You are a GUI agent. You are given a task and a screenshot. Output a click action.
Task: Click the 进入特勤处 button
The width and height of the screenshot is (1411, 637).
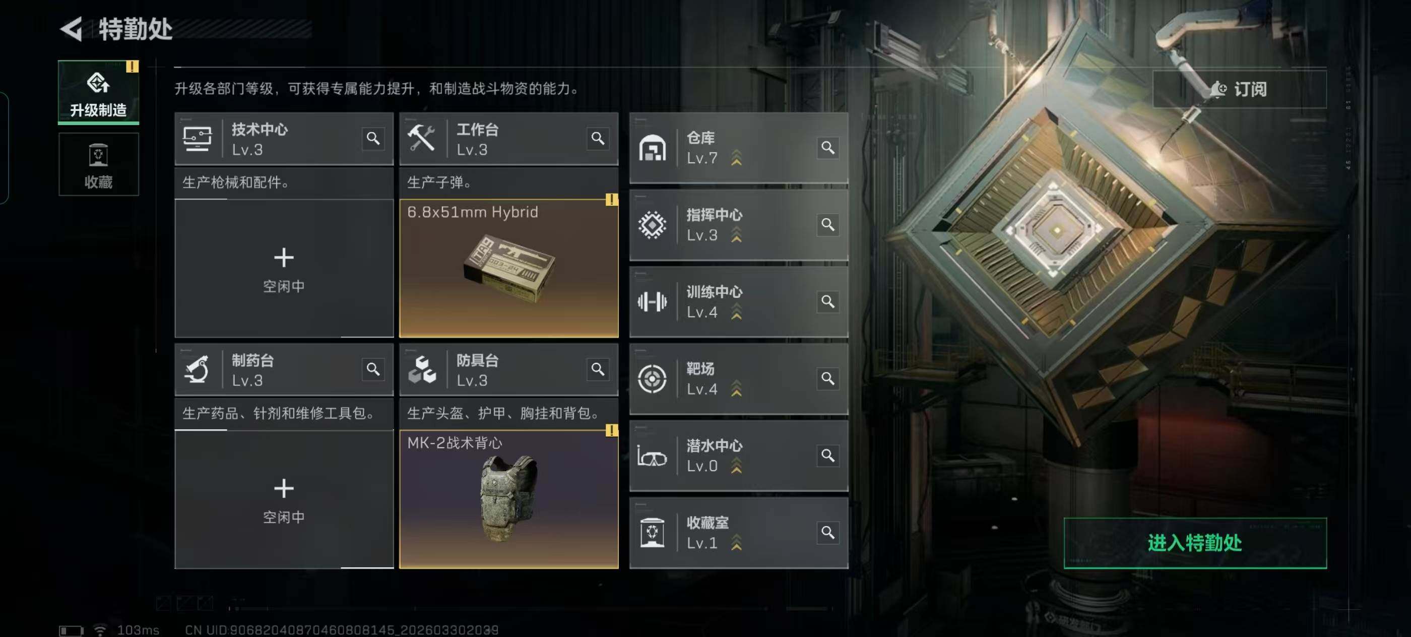[1195, 543]
